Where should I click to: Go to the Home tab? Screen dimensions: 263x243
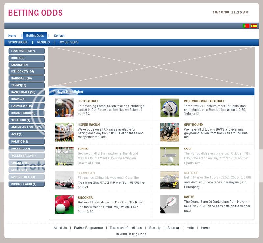coord(12,36)
